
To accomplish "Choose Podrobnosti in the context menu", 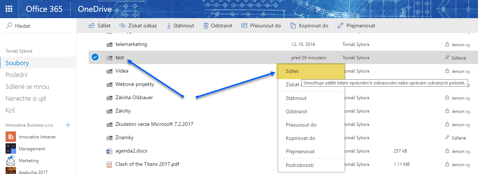I will 311,165.
